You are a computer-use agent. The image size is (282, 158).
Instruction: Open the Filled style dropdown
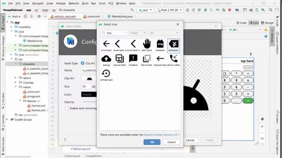(x=138, y=33)
